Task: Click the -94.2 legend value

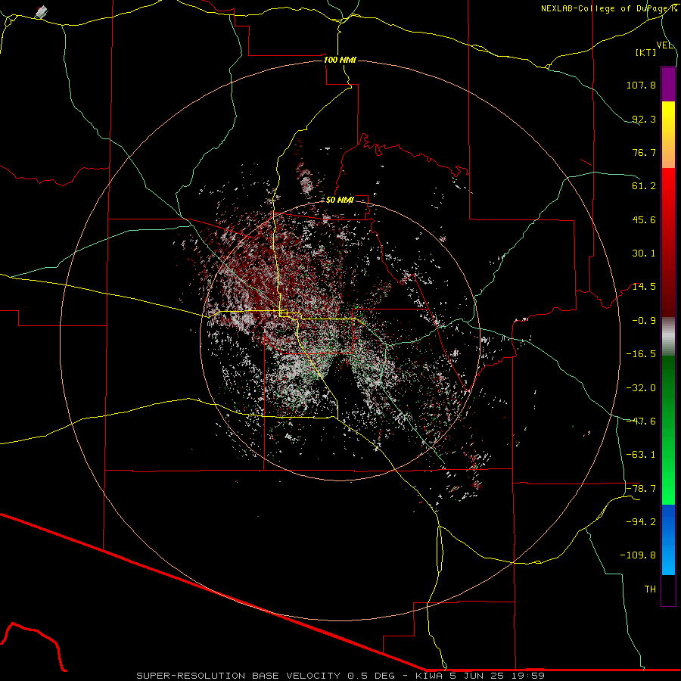Action: [641, 522]
